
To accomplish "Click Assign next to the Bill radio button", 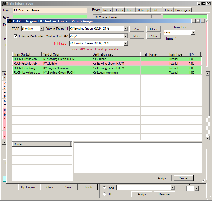I will click(x=142, y=194).
